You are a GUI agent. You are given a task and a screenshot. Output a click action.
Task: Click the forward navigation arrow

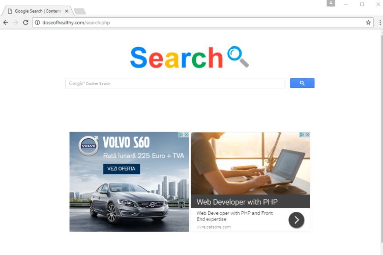tap(16, 22)
